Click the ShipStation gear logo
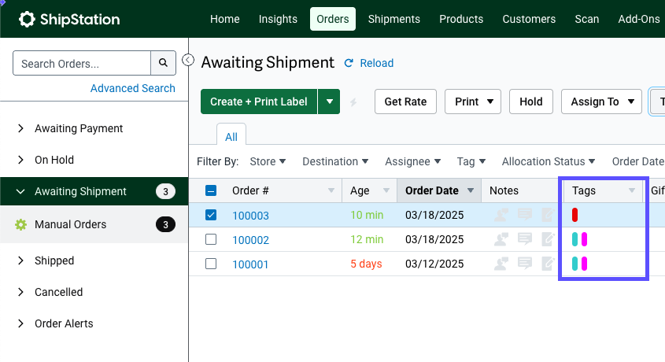The width and height of the screenshot is (665, 362). (27, 19)
